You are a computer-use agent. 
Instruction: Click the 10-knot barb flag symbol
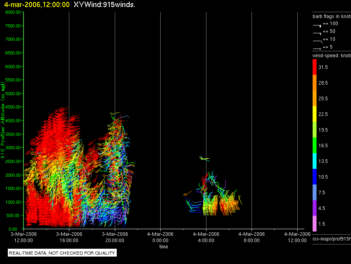pos(318,42)
